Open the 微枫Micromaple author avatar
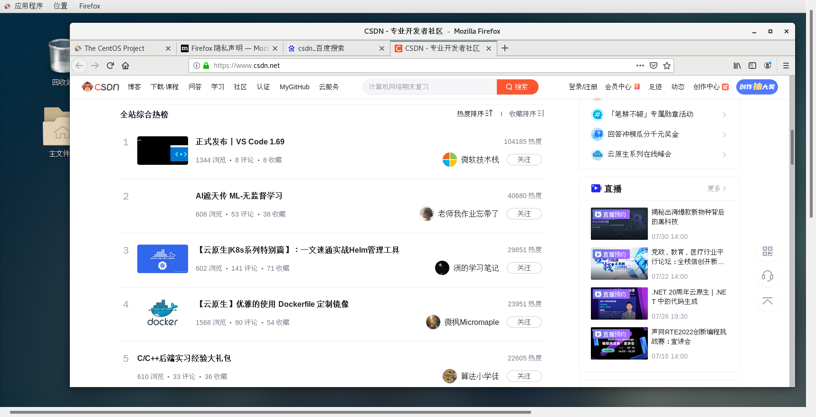816x417 pixels. pyautogui.click(x=433, y=322)
